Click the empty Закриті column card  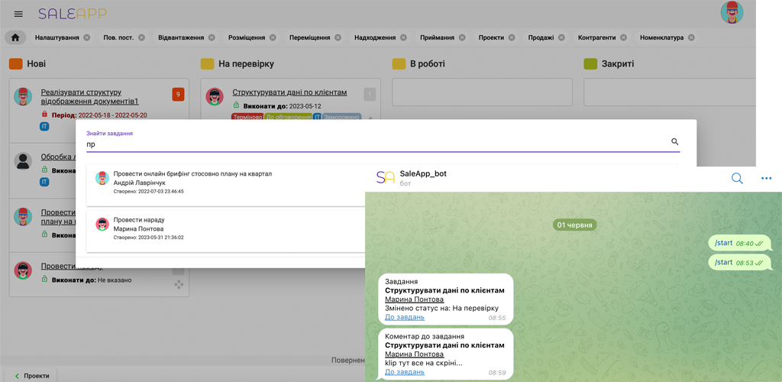pos(670,92)
